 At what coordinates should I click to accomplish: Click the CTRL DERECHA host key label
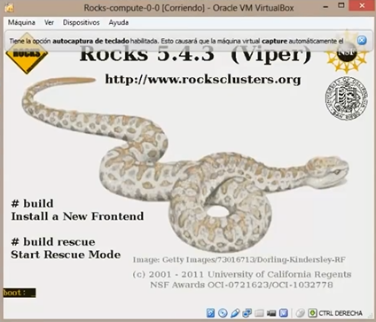(x=341, y=313)
